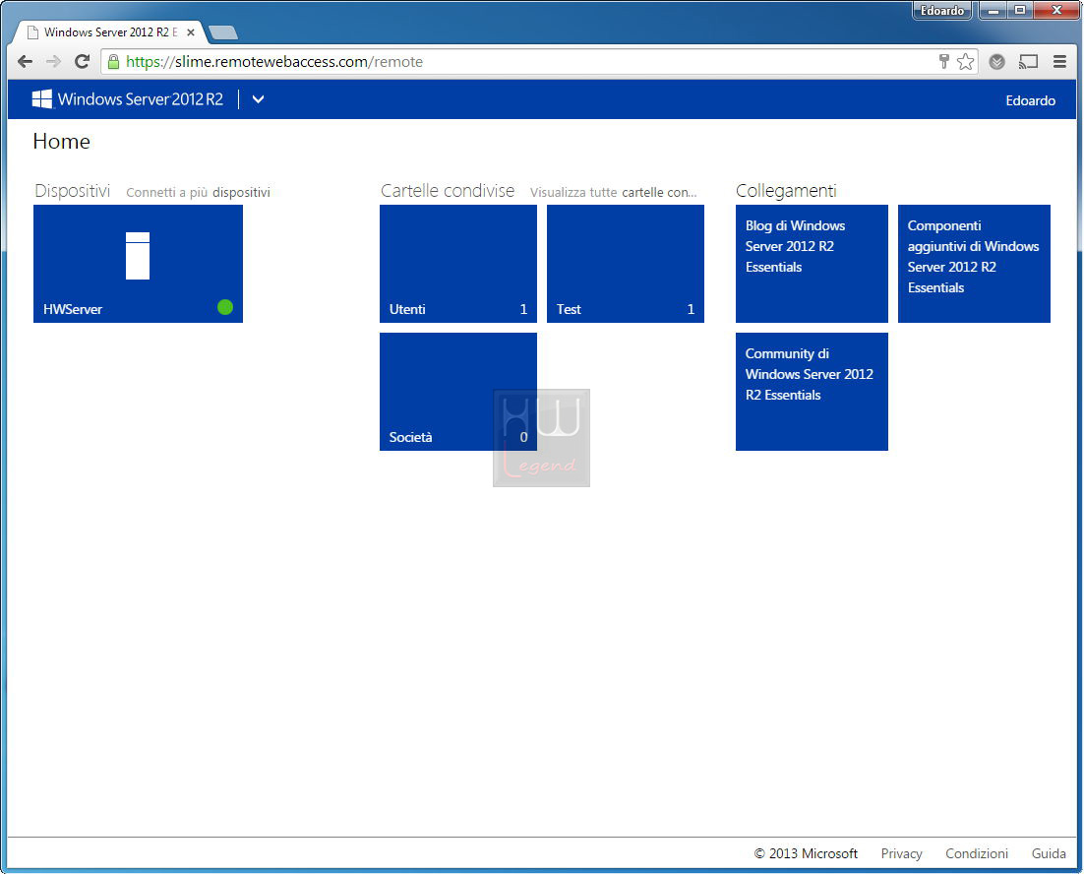Open the Edoardo user menu in the header
This screenshot has height=875, width=1084.
(x=1030, y=100)
